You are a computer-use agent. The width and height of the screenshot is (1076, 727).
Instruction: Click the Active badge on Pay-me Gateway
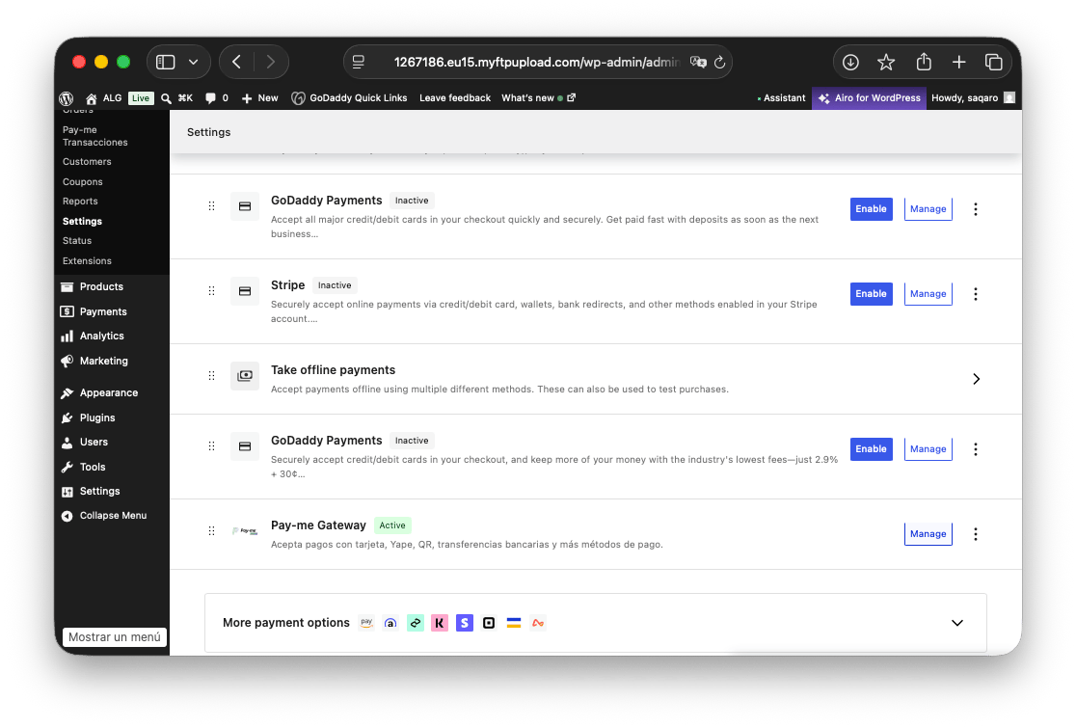tap(392, 525)
